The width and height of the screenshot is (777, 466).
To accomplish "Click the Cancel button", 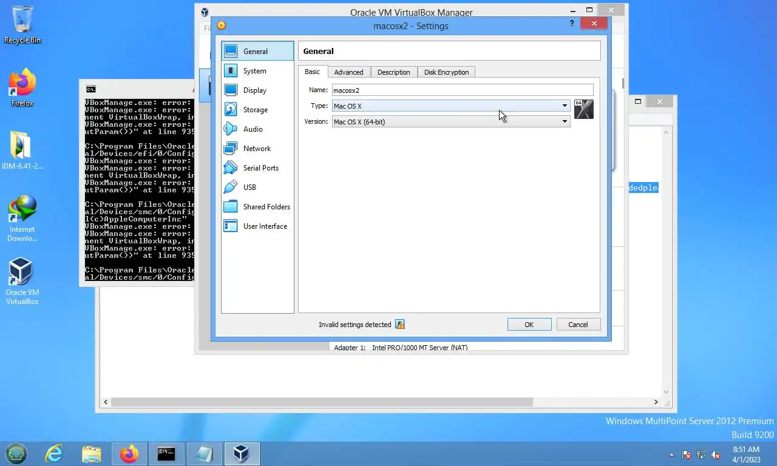I will pos(578,325).
